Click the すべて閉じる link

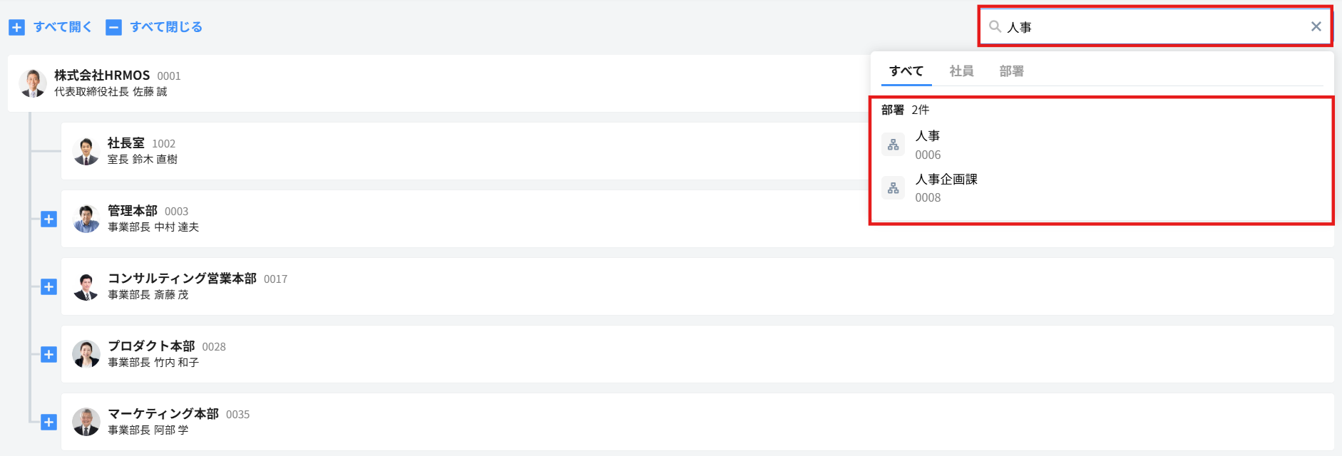[x=166, y=27]
